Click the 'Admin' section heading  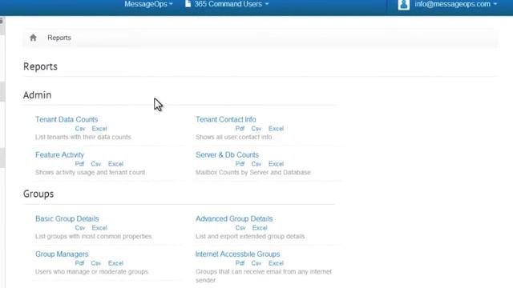pyautogui.click(x=38, y=95)
